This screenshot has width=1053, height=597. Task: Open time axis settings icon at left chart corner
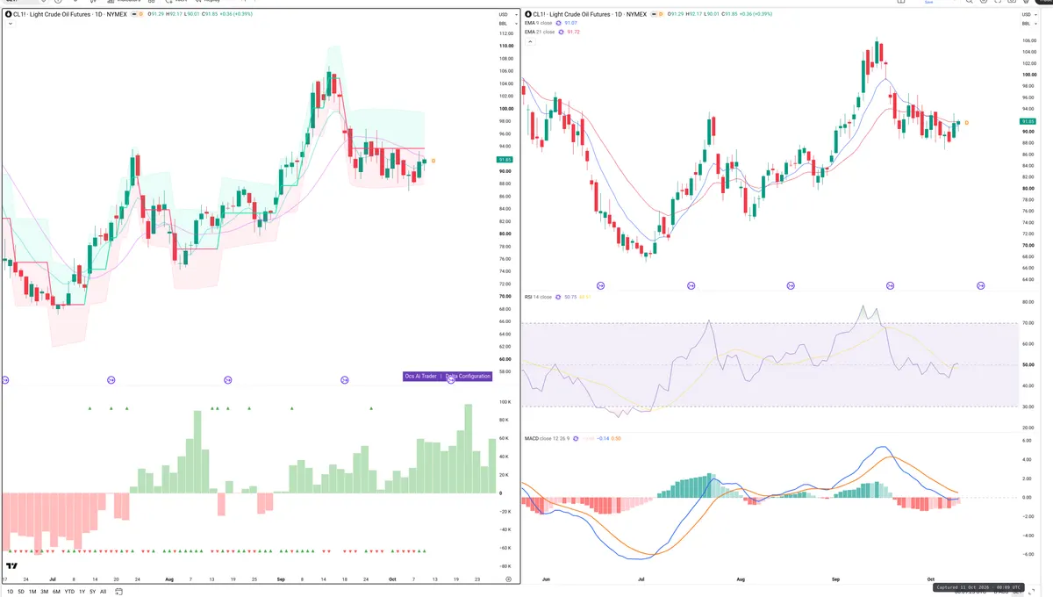pyautogui.click(x=508, y=579)
